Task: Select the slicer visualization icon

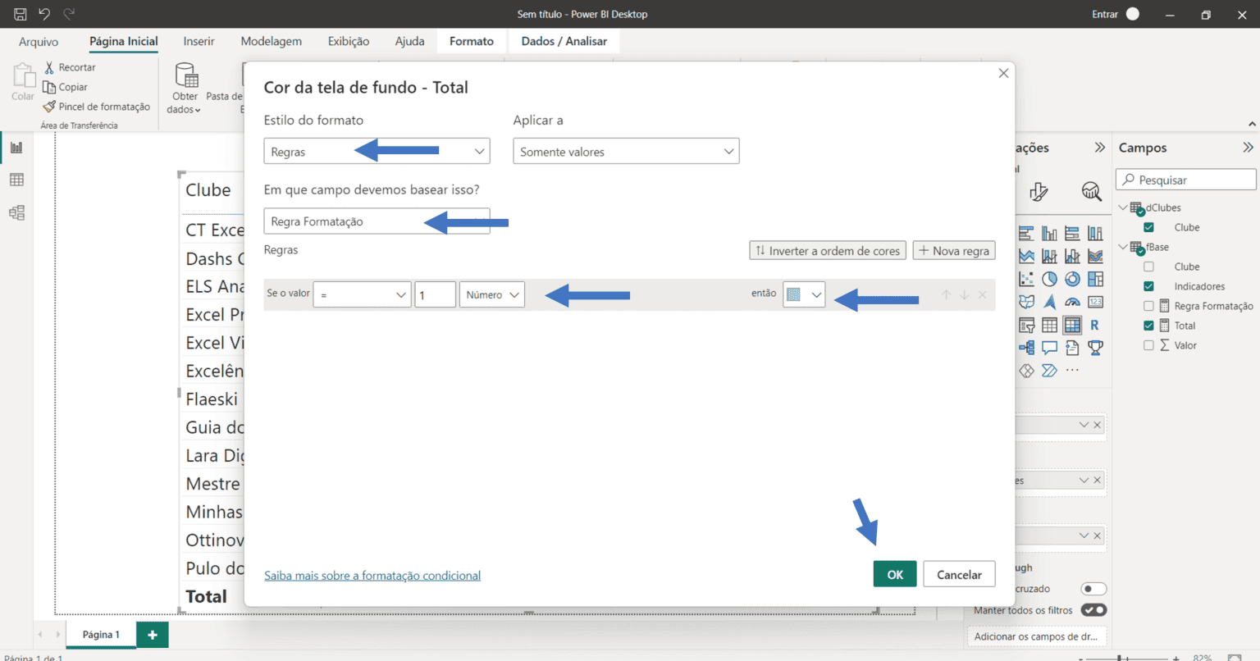Action: click(x=1026, y=325)
